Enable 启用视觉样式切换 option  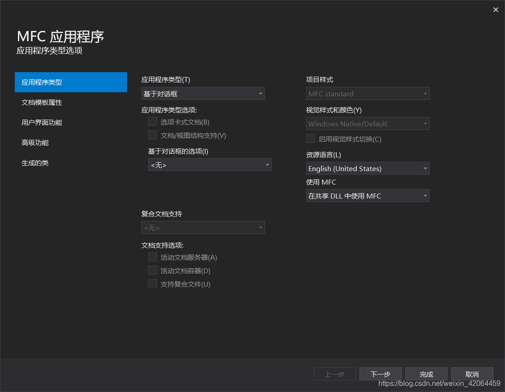310,138
